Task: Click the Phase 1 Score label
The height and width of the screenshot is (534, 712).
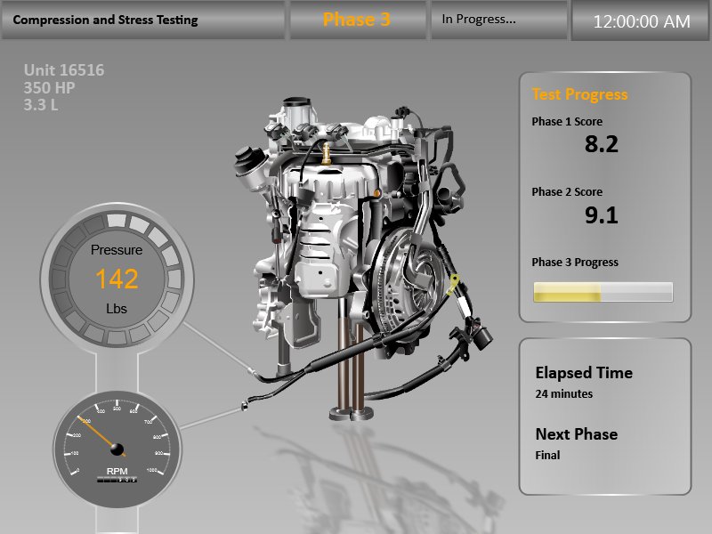Action: click(x=567, y=122)
